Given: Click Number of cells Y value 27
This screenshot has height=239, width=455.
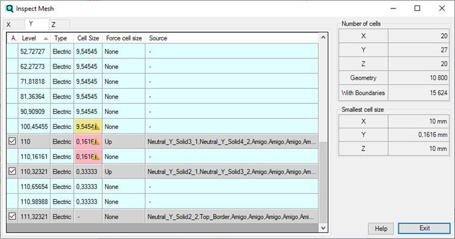Looking at the screenshot, I should (418, 50).
